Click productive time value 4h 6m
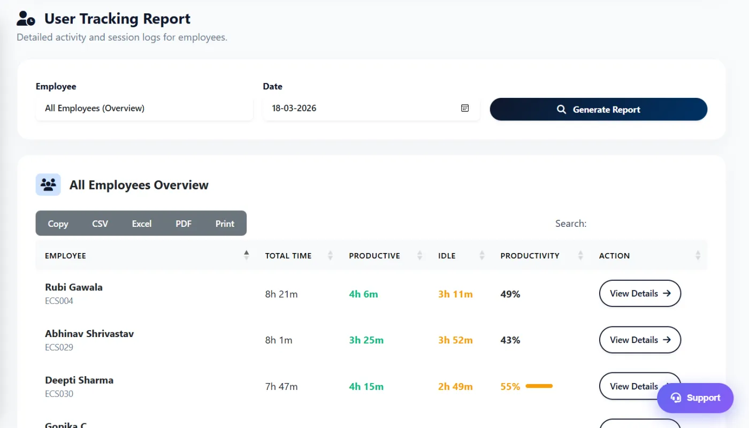749x428 pixels. point(363,294)
